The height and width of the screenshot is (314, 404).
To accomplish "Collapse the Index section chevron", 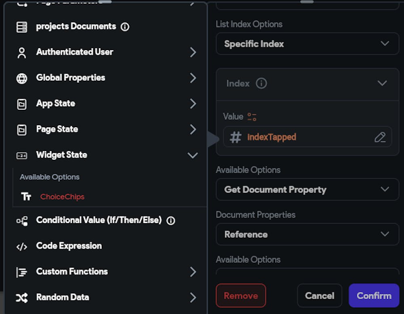I will 382,83.
